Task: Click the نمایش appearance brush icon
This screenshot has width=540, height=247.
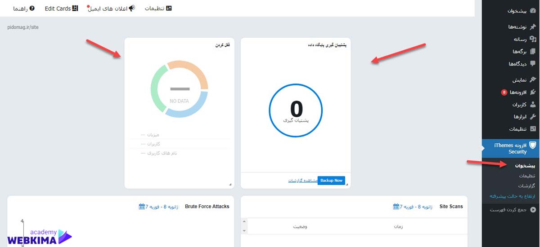Action: (x=533, y=80)
